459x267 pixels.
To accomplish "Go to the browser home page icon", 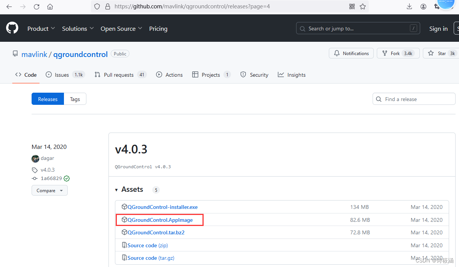I will (x=50, y=6).
